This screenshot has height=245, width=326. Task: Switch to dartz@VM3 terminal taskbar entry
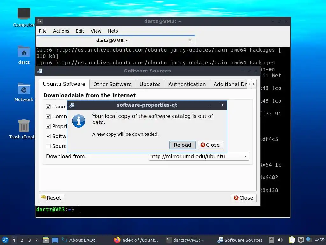(x=185, y=240)
